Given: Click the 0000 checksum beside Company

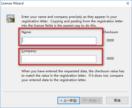Looking at the screenshot, I should 110,59.
